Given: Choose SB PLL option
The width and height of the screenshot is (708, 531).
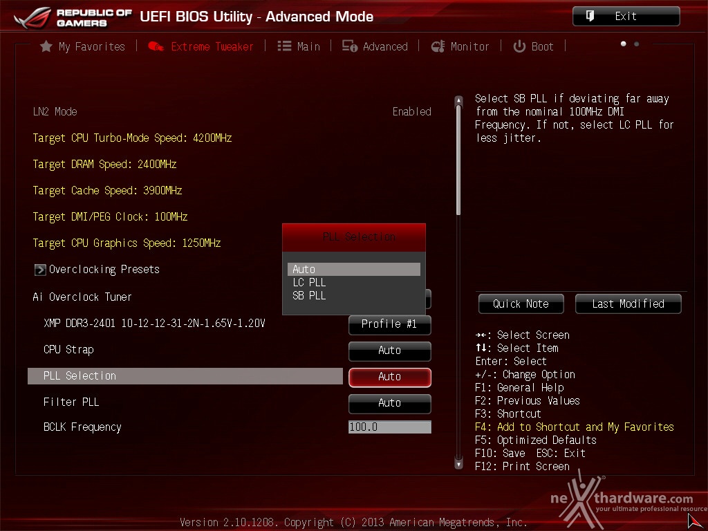Looking at the screenshot, I should pyautogui.click(x=309, y=296).
